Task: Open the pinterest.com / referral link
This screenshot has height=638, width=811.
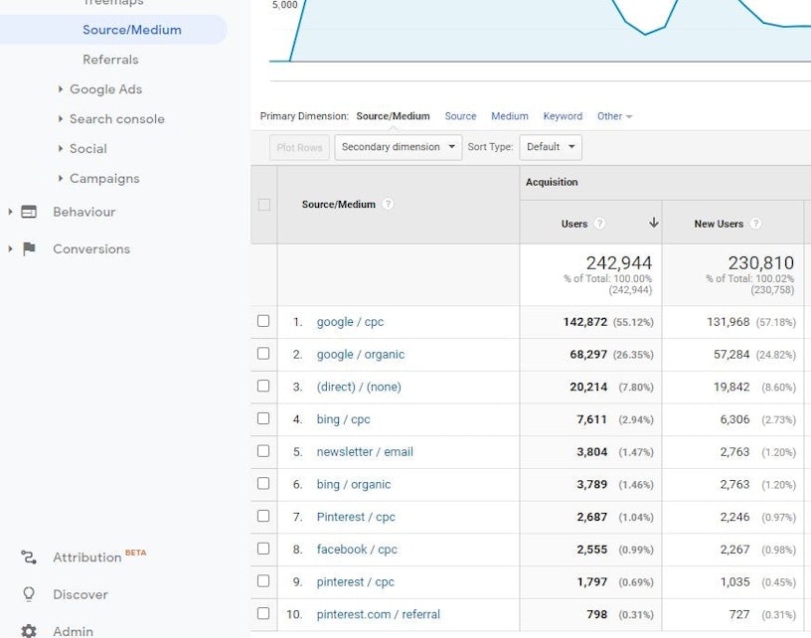Action: (379, 614)
